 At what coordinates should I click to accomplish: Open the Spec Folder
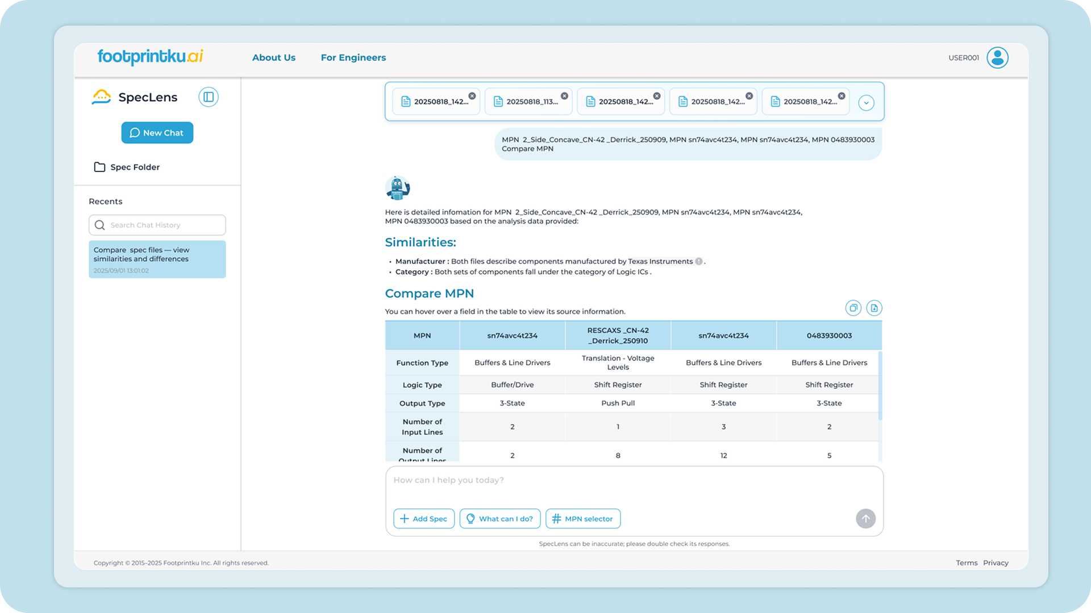click(127, 167)
